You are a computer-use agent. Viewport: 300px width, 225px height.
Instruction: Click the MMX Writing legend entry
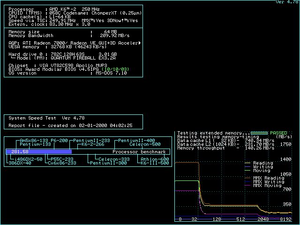[x=269, y=181]
